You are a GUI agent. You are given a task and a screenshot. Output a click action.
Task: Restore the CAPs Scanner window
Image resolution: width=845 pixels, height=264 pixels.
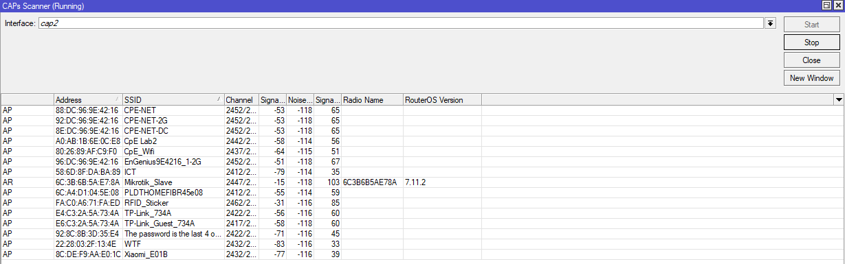[826, 5]
